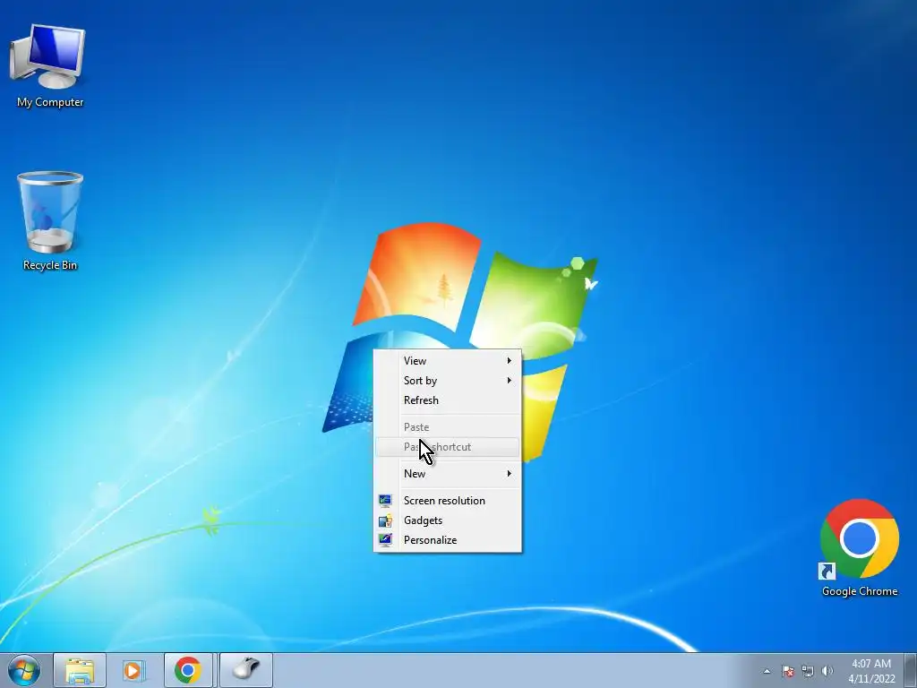Viewport: 917px width, 688px height.
Task: Click the Screen resolution monitor icon
Action: click(385, 500)
